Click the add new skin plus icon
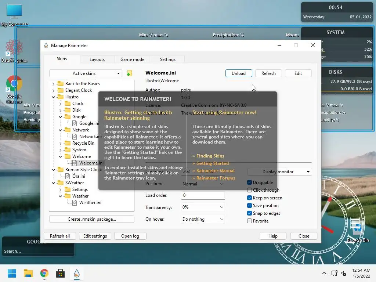 pyautogui.click(x=129, y=73)
